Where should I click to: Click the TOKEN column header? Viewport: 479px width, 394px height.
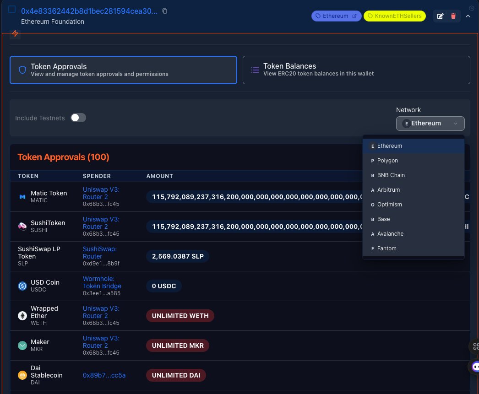pyautogui.click(x=28, y=176)
